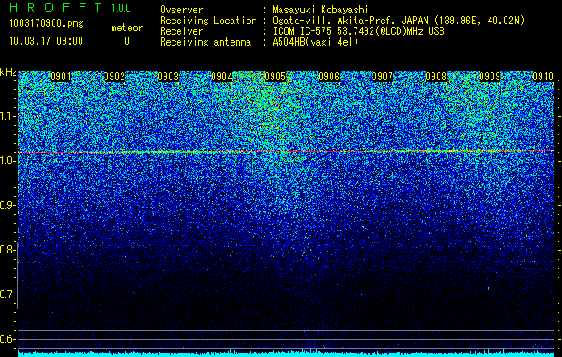Click the A504HB(yagi 4el) antenna text

point(315,42)
